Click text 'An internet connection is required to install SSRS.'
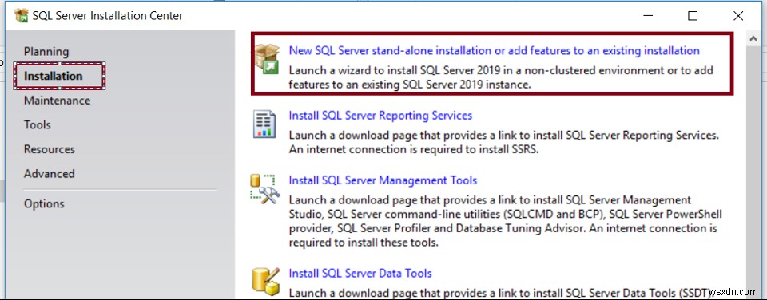 pyautogui.click(x=414, y=149)
